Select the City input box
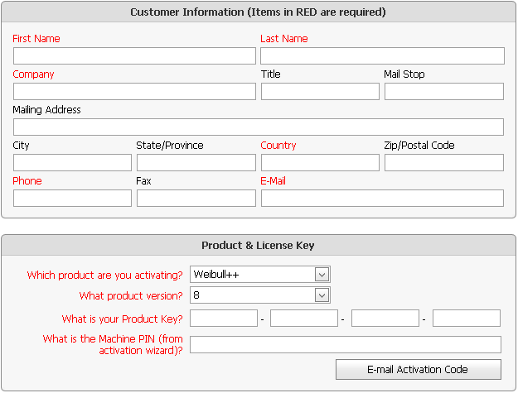 pos(72,163)
